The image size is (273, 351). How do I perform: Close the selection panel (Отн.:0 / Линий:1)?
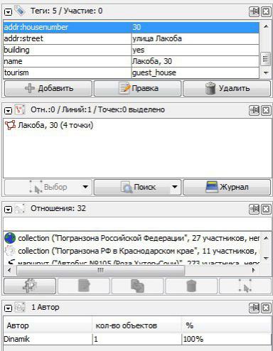tap(266, 110)
